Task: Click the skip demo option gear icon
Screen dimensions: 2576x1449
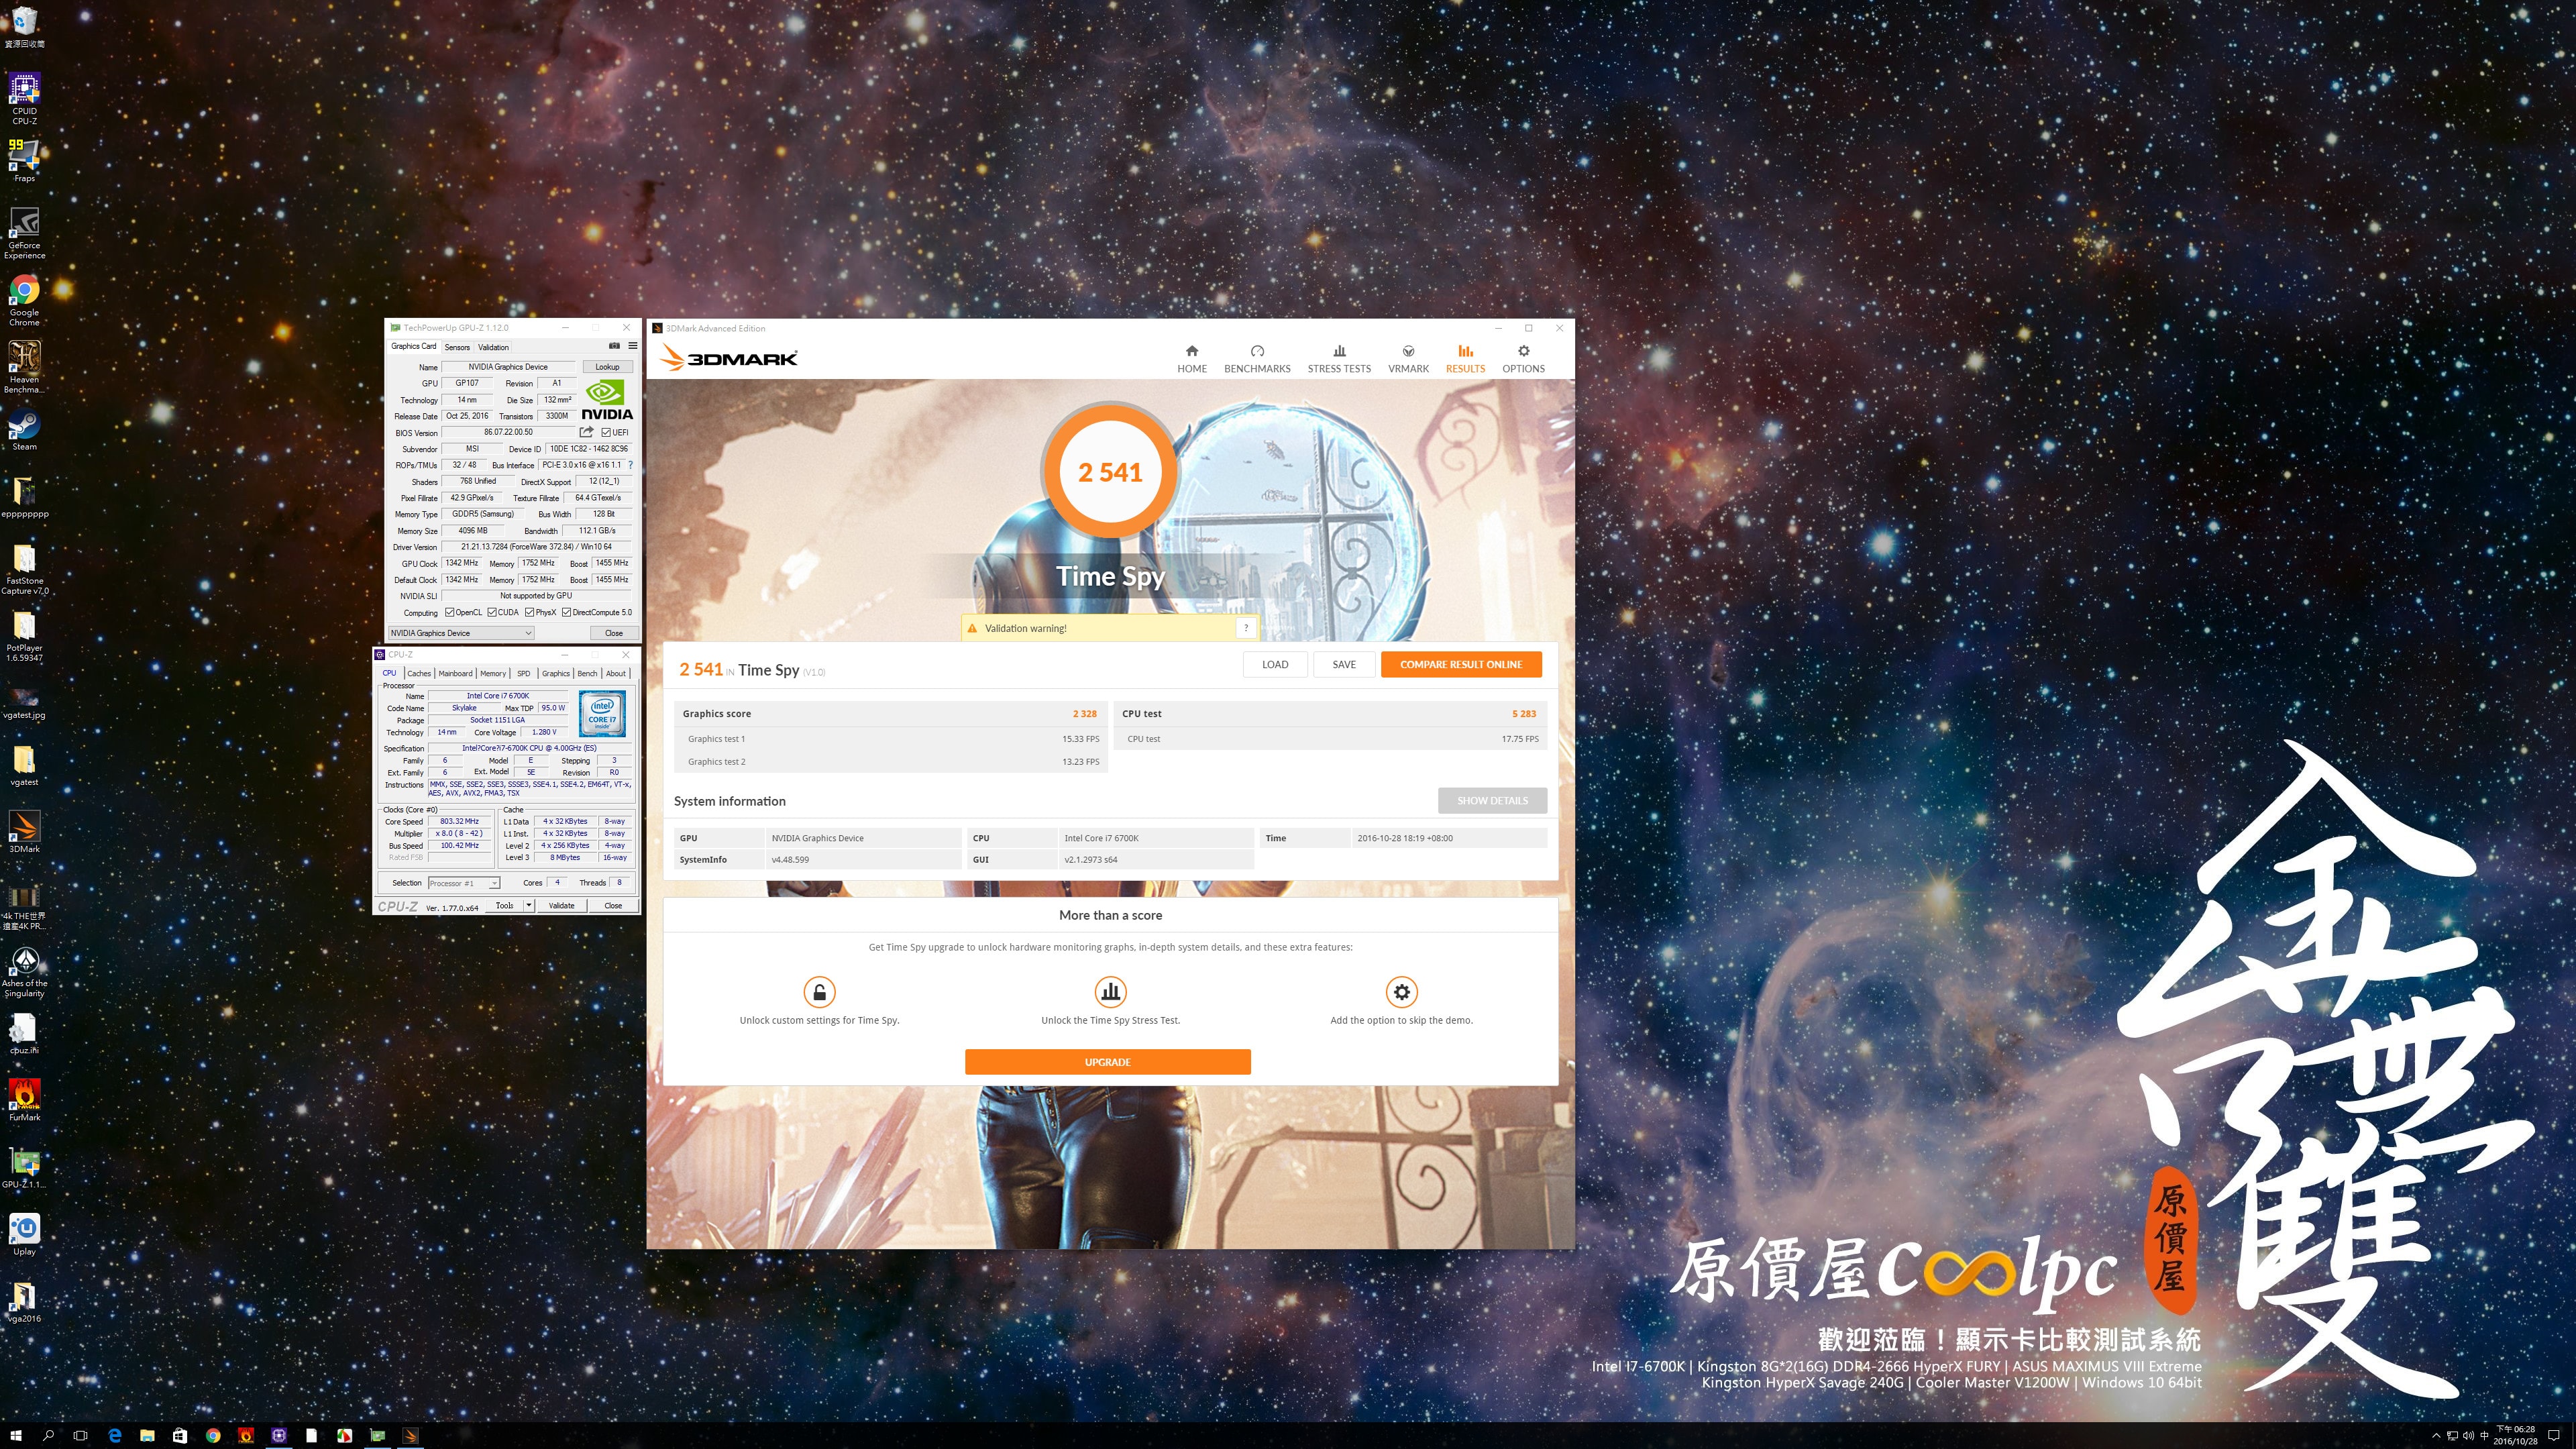Action: tap(1401, 992)
